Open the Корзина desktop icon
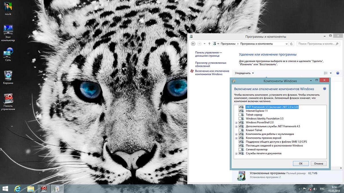344x193 pixels. click(x=8, y=77)
